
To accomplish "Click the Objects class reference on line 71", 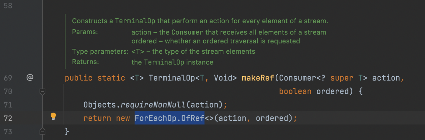I will pyautogui.click(x=100, y=105).
